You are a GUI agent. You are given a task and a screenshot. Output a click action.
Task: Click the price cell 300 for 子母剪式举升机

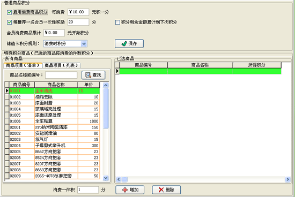88,146
